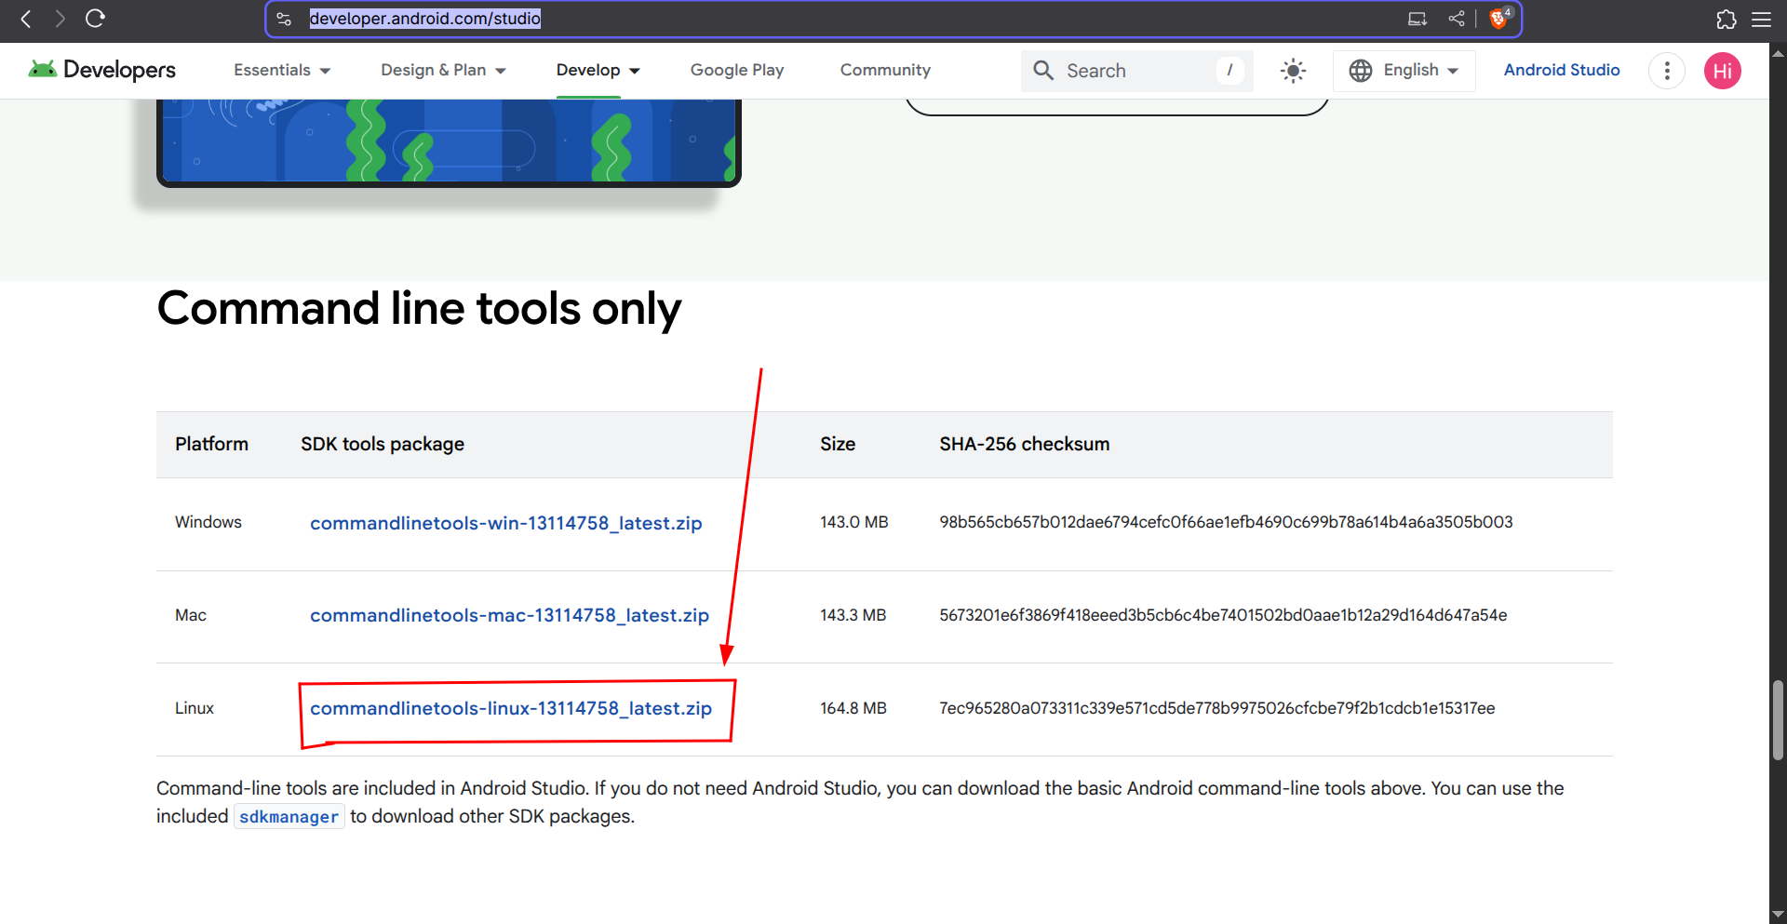The image size is (1787, 924).
Task: Select the Linux SHA-256 checksum text
Action: 1217,708
